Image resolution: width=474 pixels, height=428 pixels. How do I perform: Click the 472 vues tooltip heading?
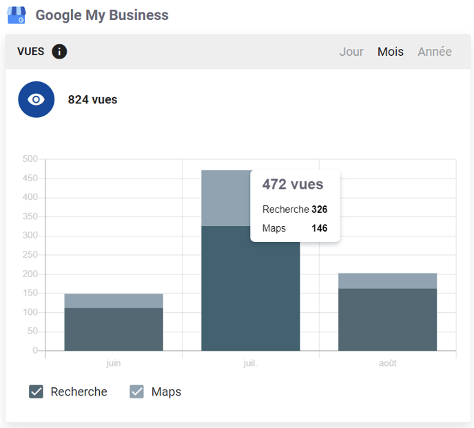coord(293,184)
